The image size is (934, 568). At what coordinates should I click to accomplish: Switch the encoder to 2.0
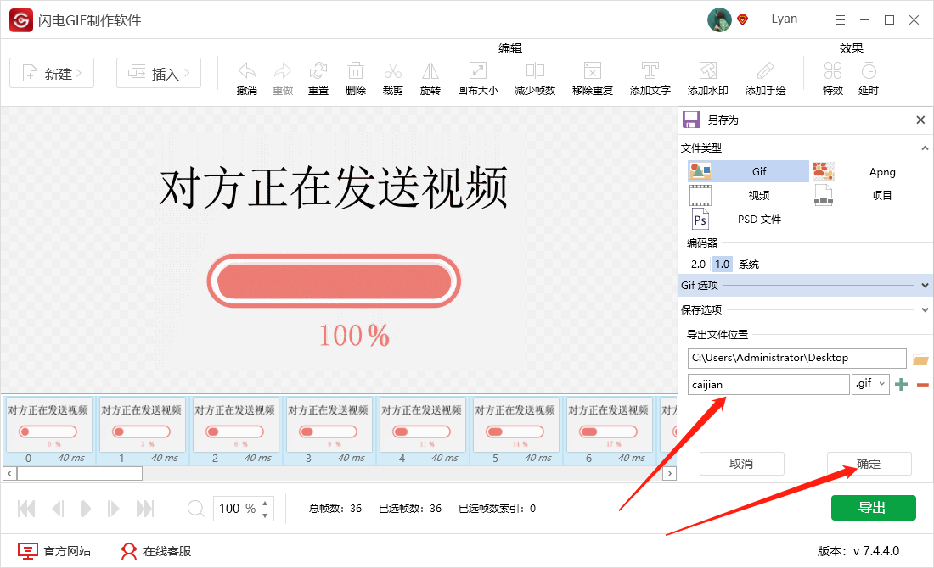pyautogui.click(x=698, y=264)
